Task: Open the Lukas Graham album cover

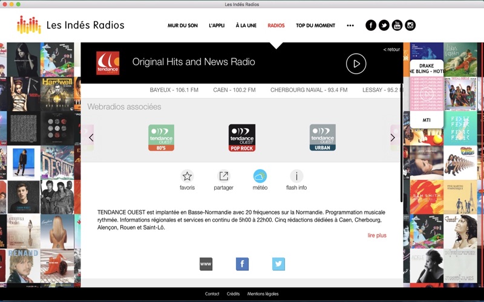Action: click(460, 59)
